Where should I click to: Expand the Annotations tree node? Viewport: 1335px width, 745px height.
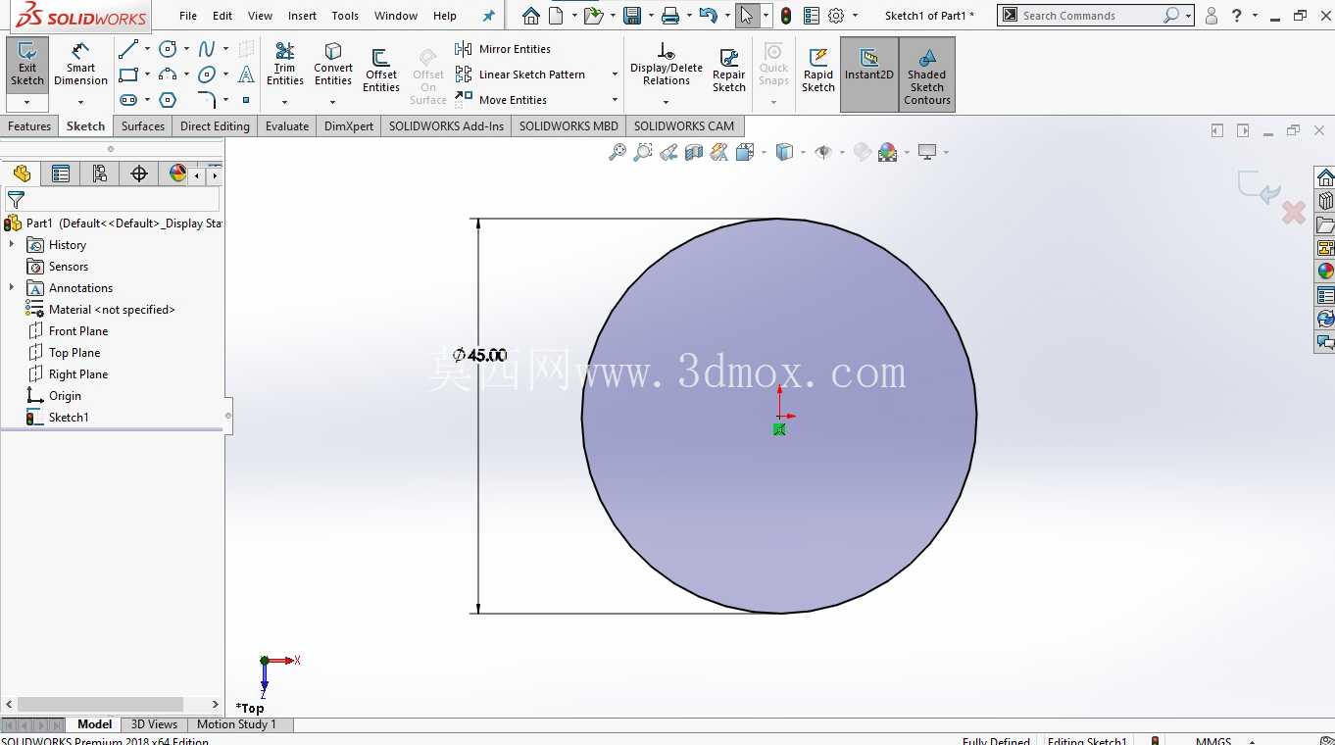click(x=12, y=288)
